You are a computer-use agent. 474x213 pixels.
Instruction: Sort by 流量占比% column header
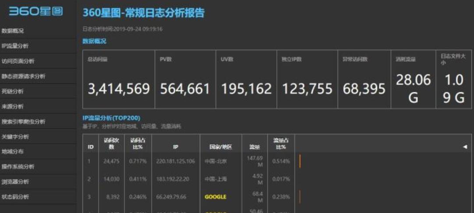(x=281, y=143)
